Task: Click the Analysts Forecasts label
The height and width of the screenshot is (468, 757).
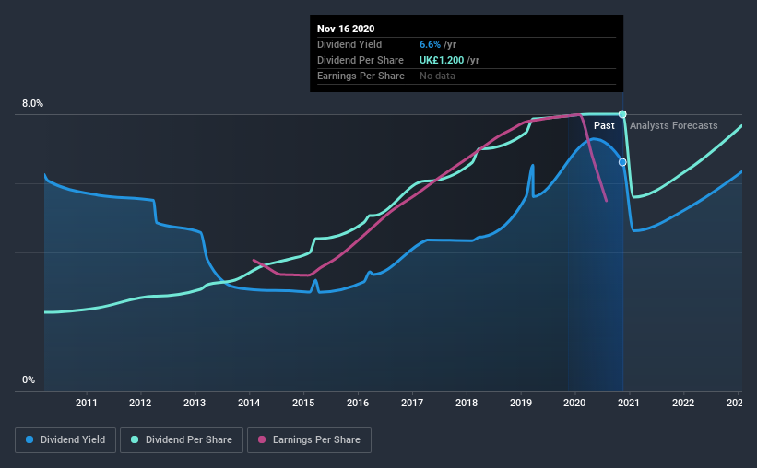Action: pyautogui.click(x=673, y=125)
